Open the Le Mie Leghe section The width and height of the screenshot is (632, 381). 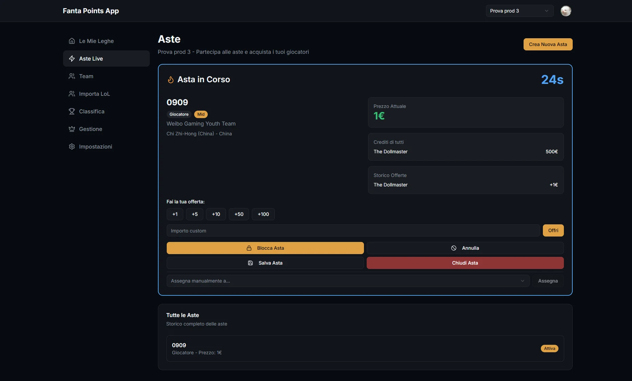pyautogui.click(x=106, y=41)
